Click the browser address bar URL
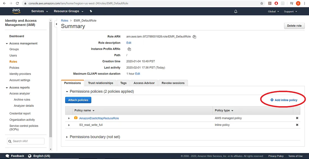The height and width of the screenshot is (159, 309). tap(78, 3)
